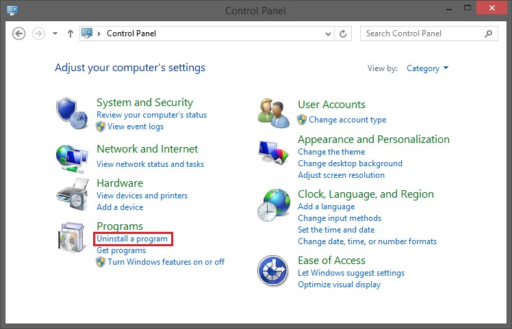Refresh the Control Panel address bar
This screenshot has width=512, height=329.
coord(343,34)
